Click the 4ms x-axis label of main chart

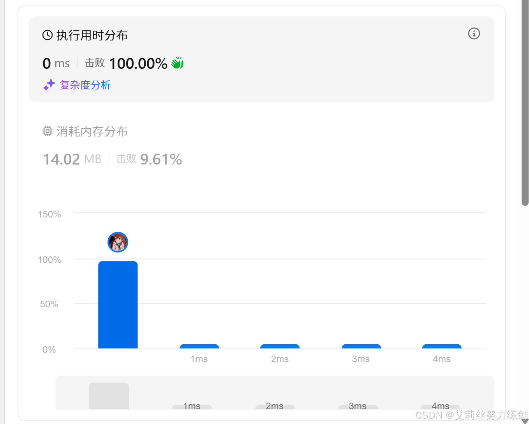(442, 359)
